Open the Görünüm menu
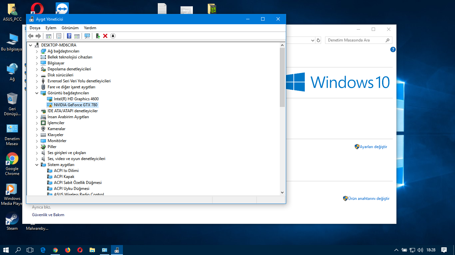The image size is (455, 255). click(x=70, y=28)
